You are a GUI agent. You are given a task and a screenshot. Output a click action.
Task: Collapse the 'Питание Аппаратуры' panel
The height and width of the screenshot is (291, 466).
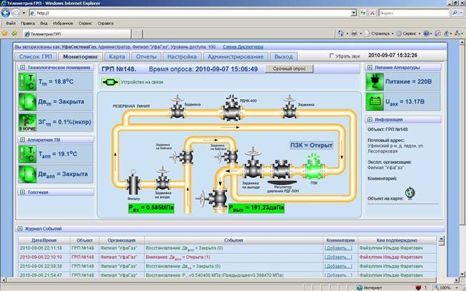coord(370,68)
